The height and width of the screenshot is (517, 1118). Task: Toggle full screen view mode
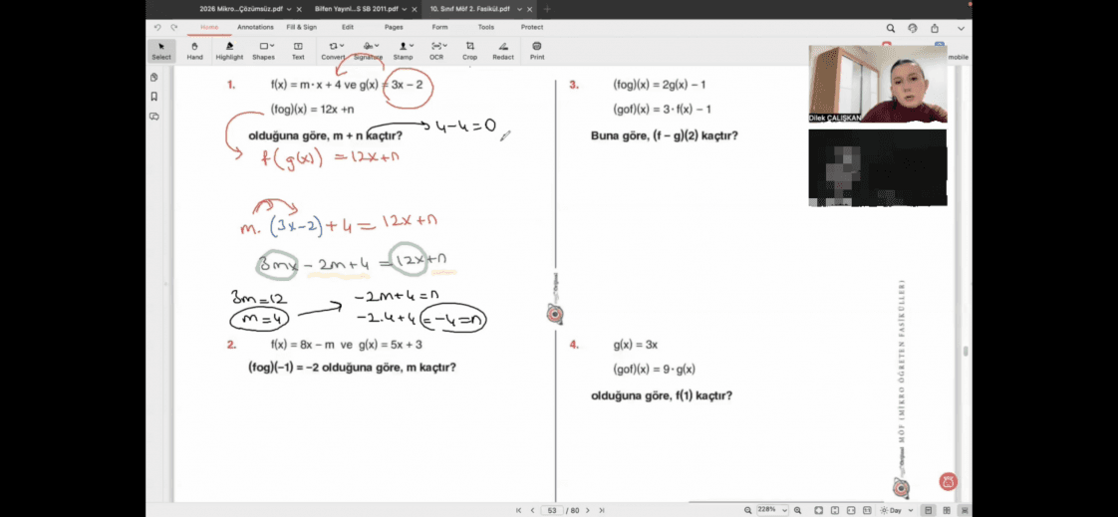pos(965,511)
